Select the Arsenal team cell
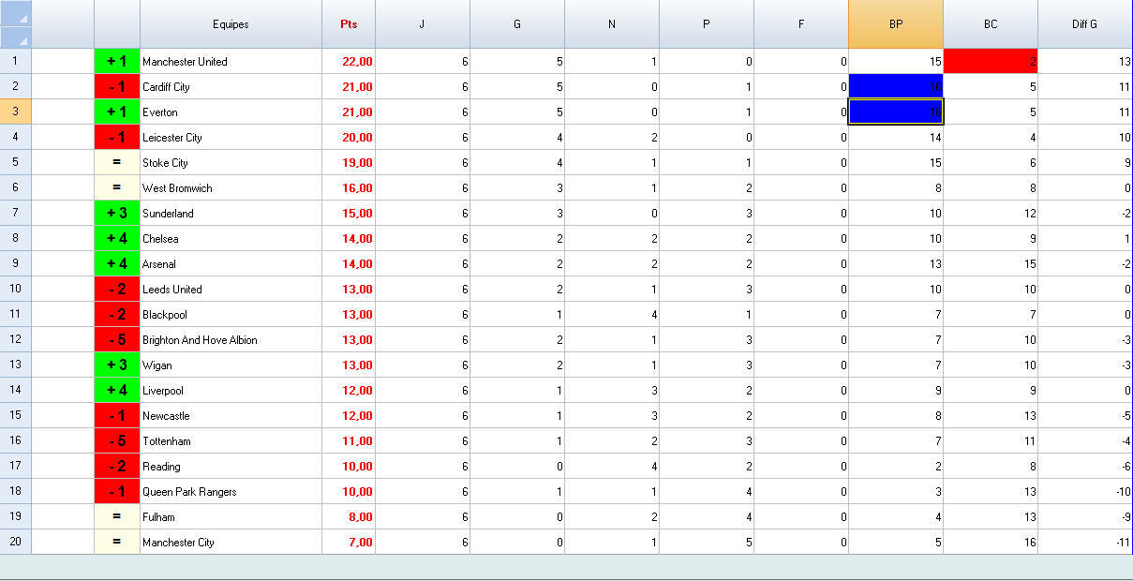Viewport: 1133px width, 581px height. coord(231,263)
